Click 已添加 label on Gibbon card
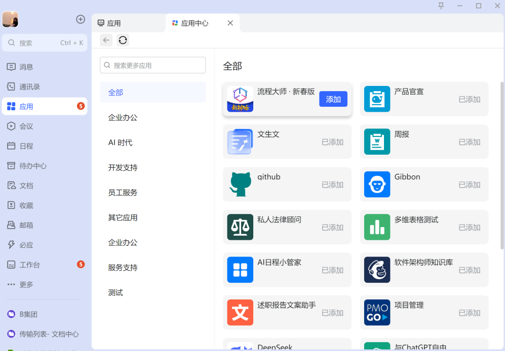The width and height of the screenshot is (505, 351). pyautogui.click(x=469, y=185)
